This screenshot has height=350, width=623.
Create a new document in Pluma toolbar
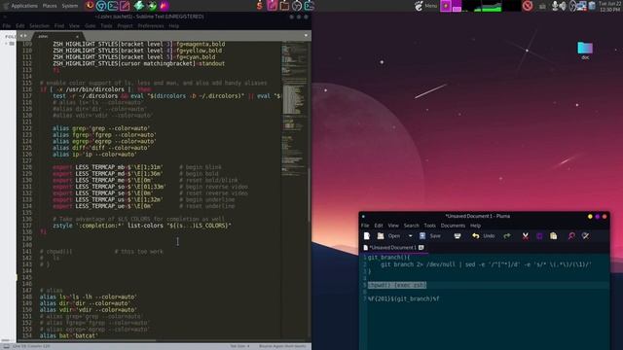pyautogui.click(x=367, y=236)
